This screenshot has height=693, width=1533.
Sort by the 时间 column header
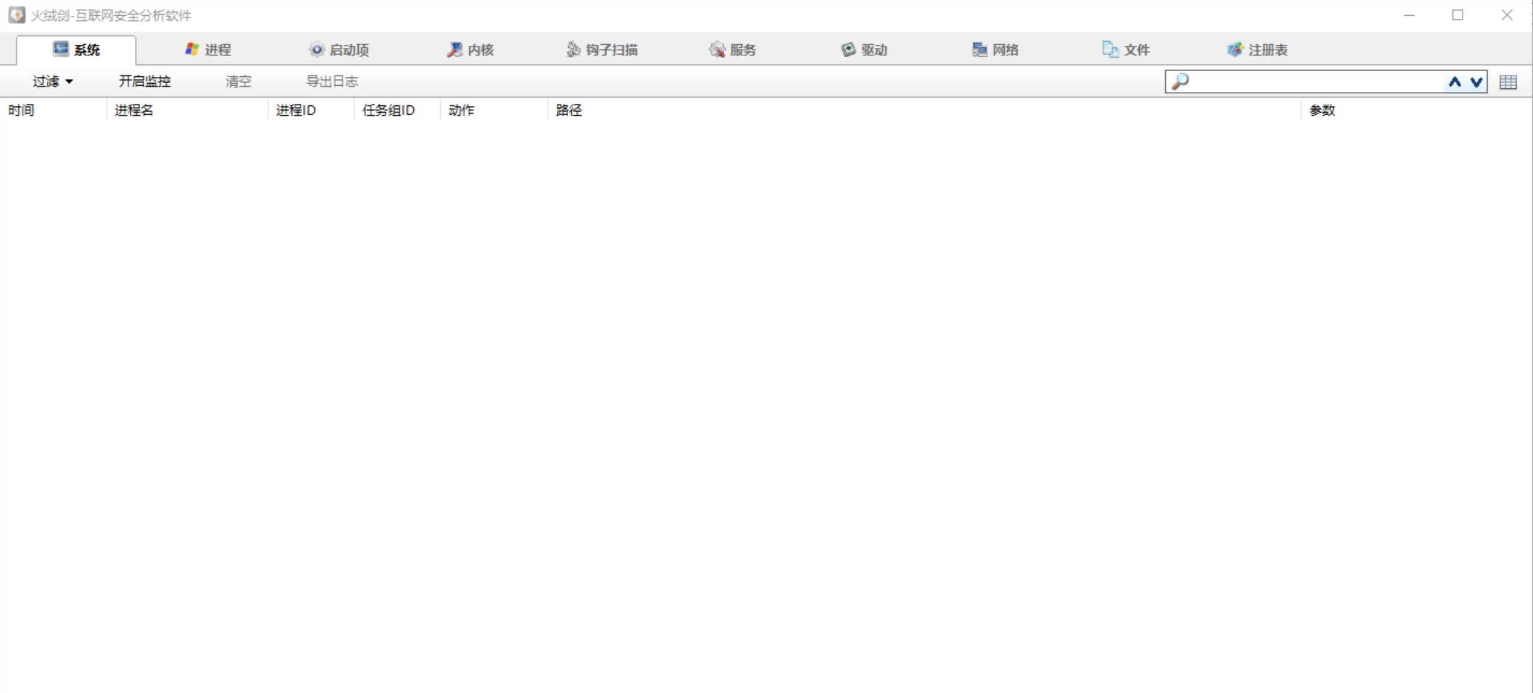[54, 110]
